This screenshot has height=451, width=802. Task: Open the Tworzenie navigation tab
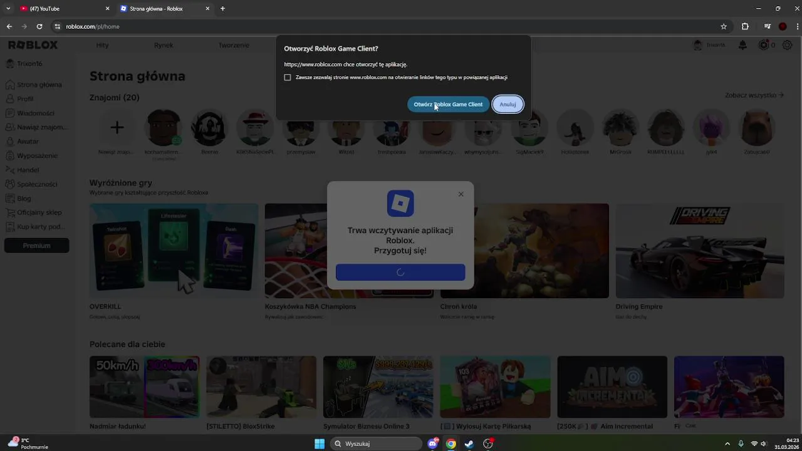[x=234, y=45]
